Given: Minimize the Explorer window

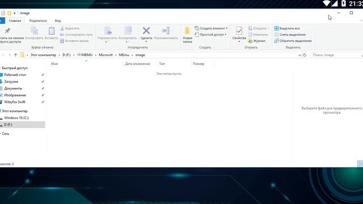Looking at the screenshot, I should coord(339,13).
